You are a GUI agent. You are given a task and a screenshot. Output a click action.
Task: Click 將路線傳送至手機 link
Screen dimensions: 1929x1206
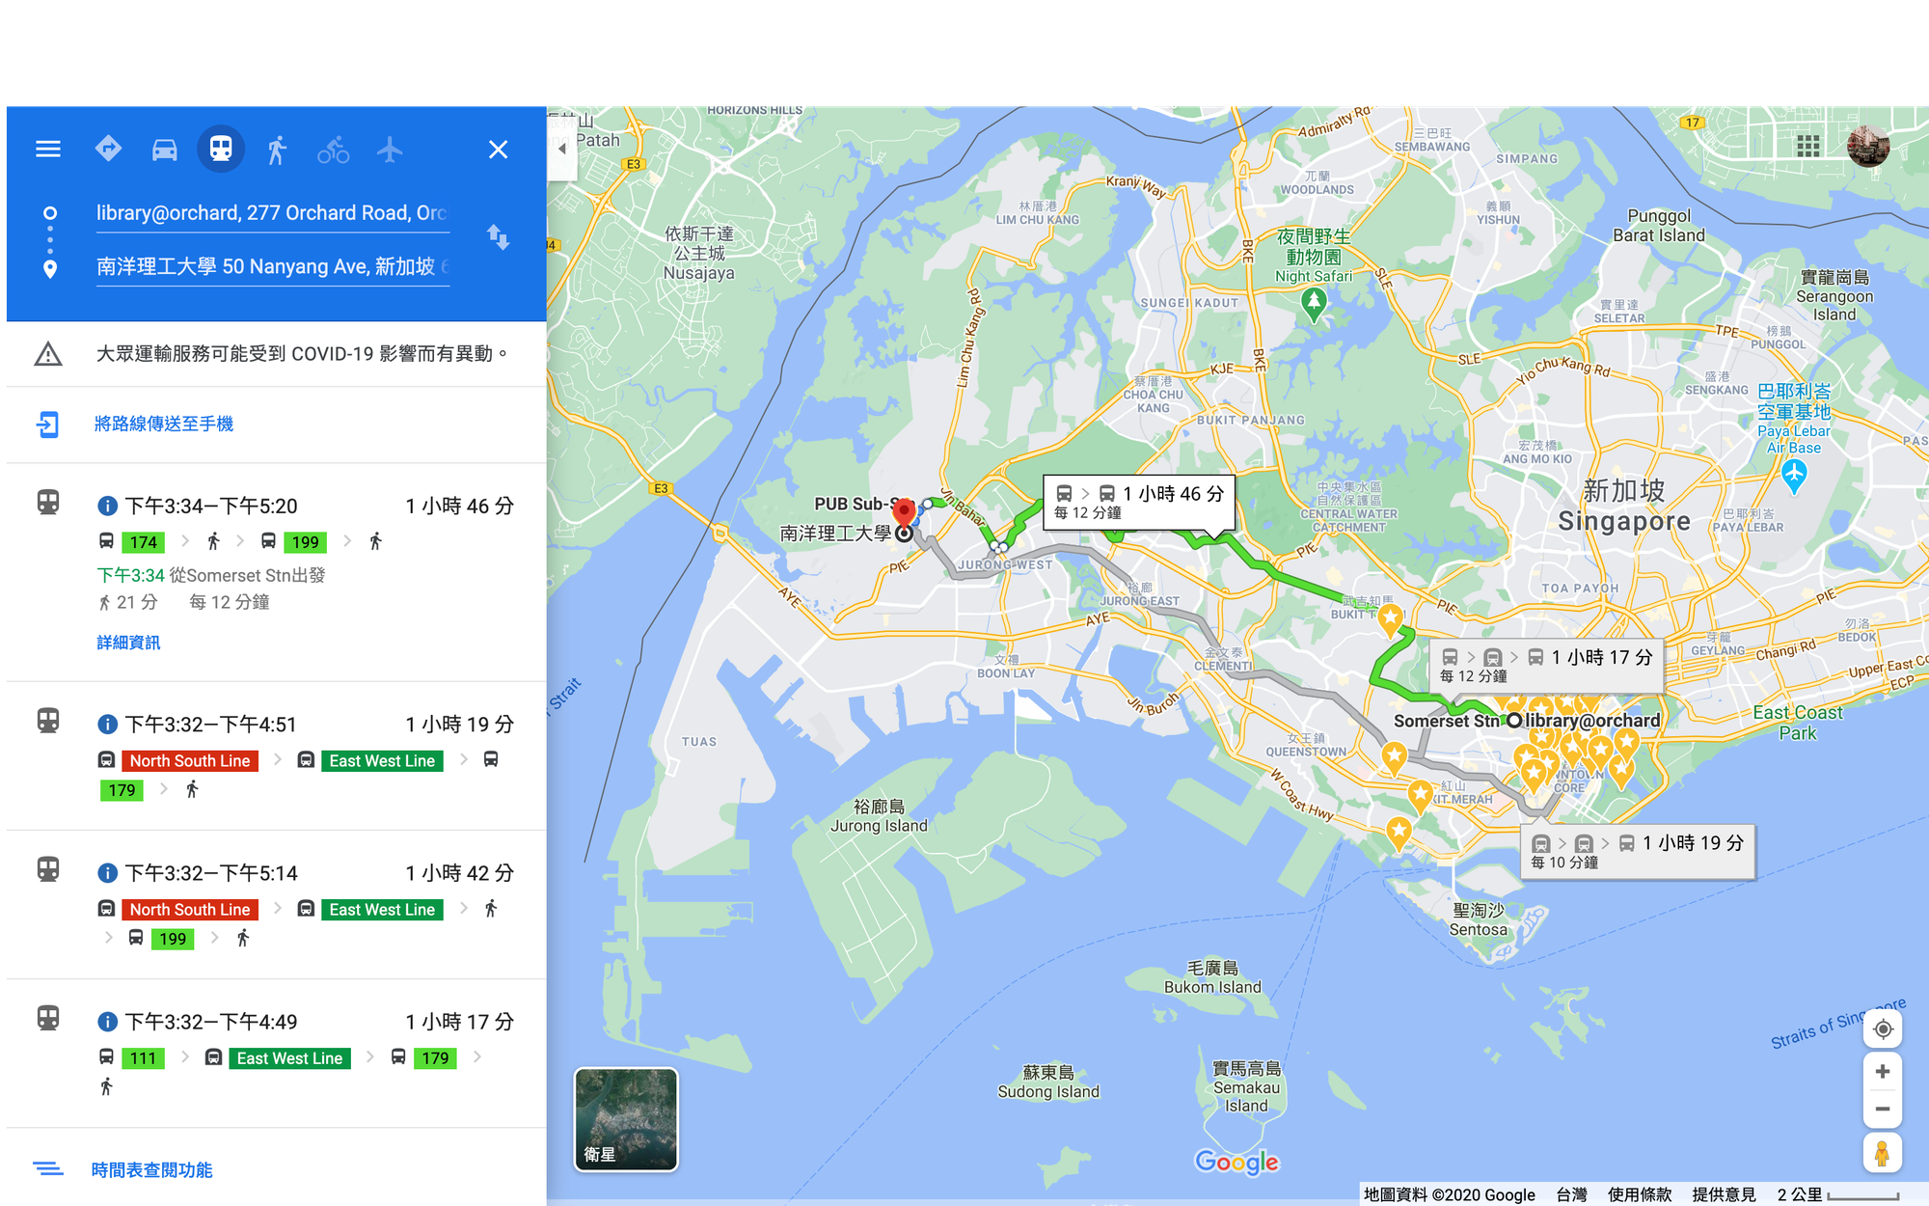[164, 425]
